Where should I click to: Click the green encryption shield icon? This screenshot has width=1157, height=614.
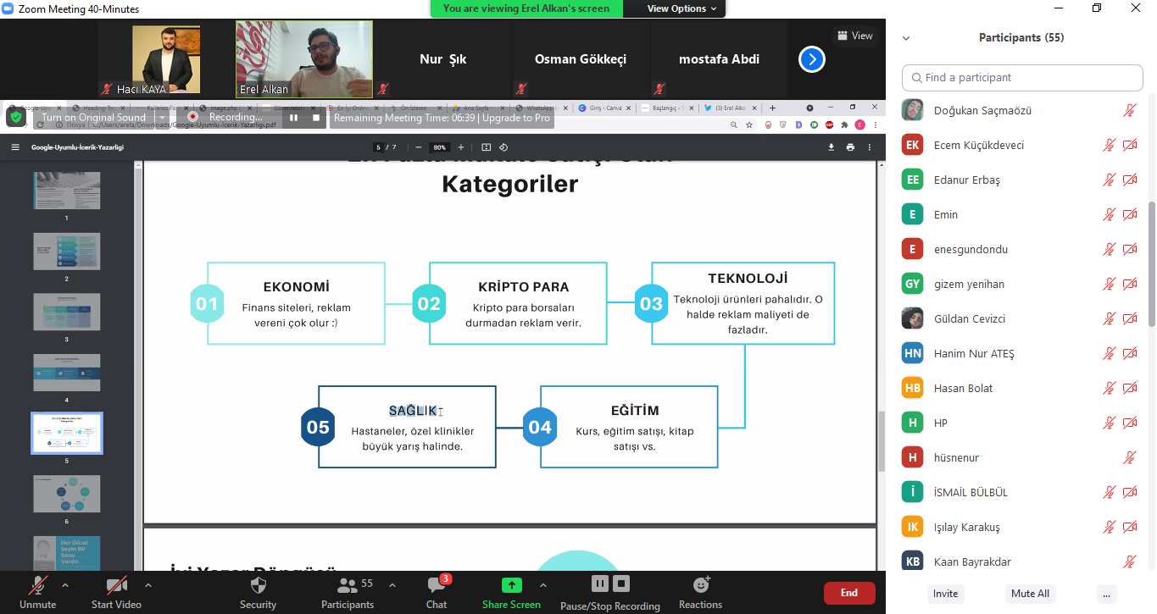tap(16, 117)
